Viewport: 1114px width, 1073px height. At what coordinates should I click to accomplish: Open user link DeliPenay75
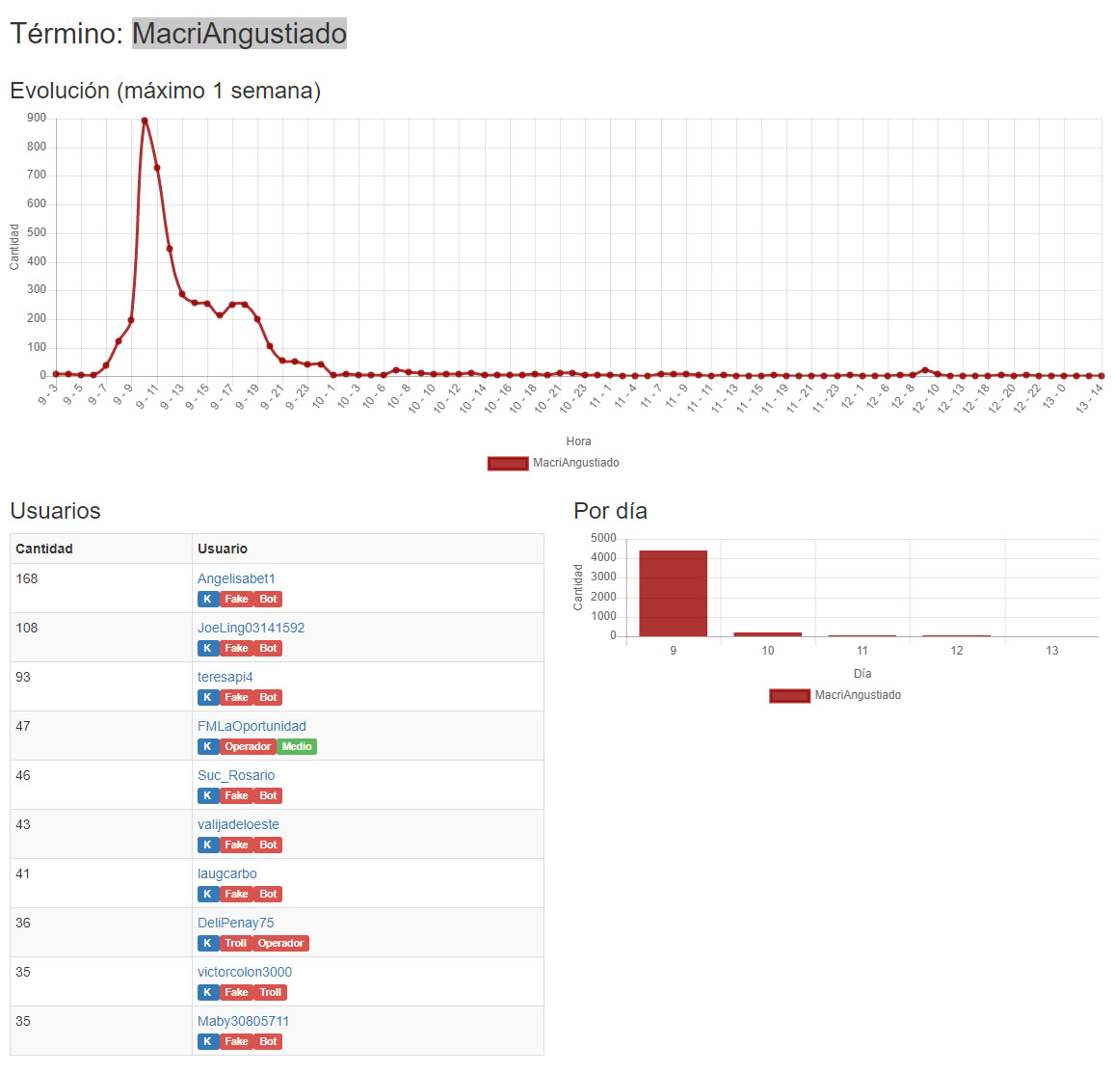coord(236,923)
